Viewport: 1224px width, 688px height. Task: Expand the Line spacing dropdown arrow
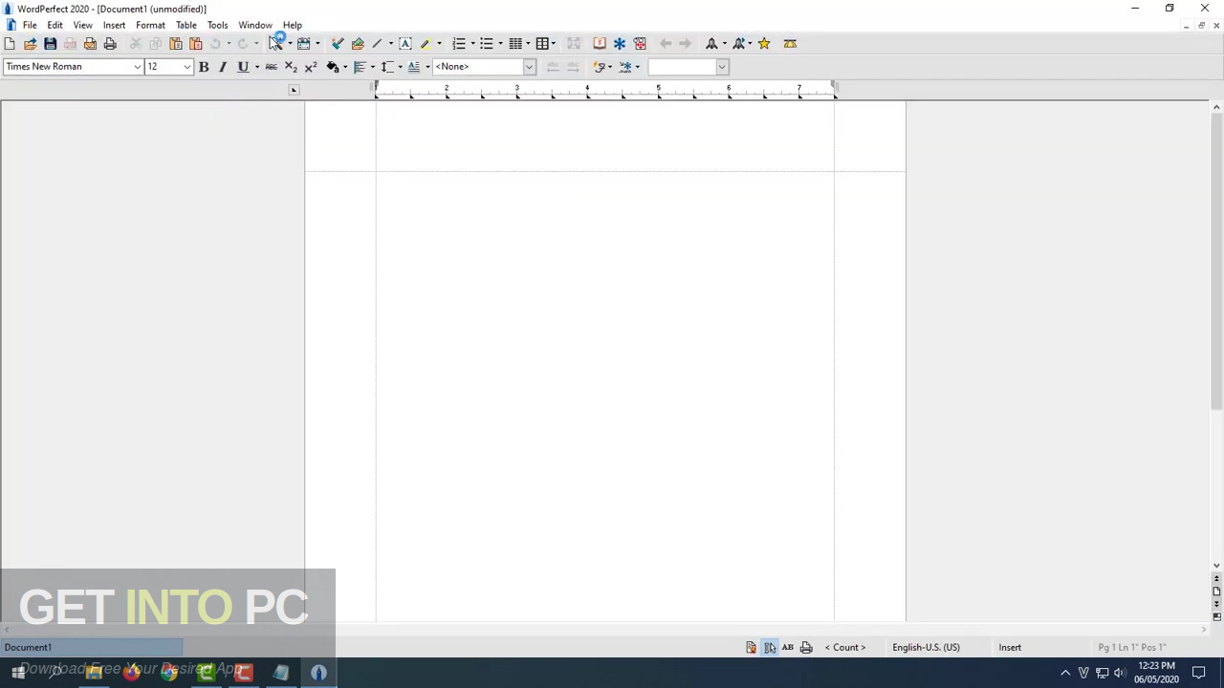pyautogui.click(x=400, y=67)
